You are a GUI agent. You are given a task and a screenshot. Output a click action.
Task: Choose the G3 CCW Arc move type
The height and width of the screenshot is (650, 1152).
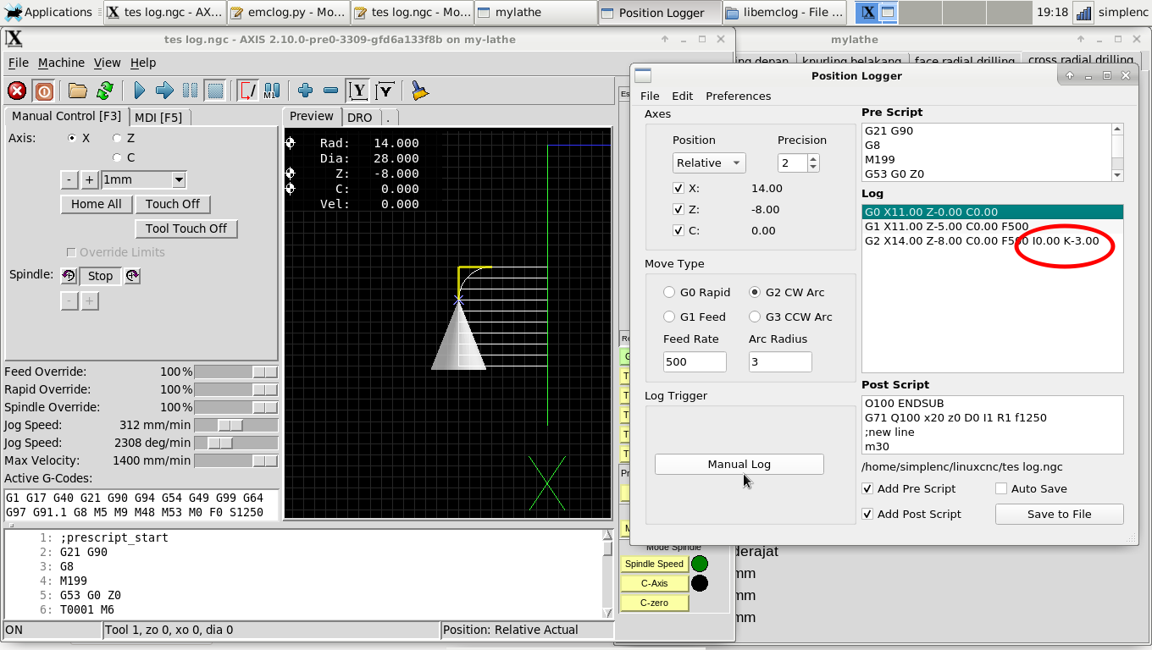coord(755,317)
